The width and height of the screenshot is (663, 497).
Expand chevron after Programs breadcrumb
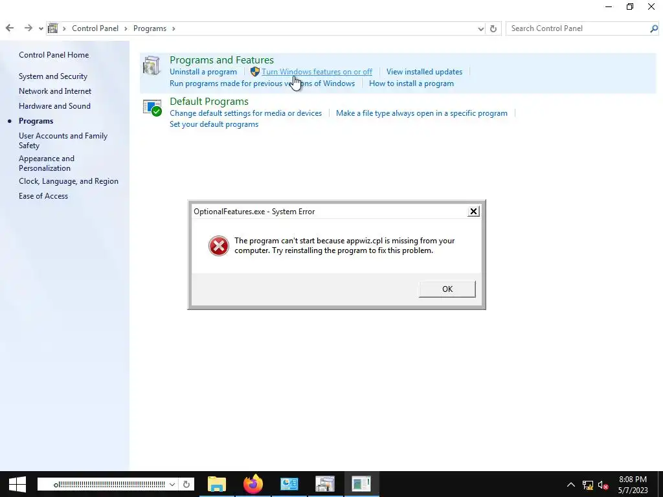pos(174,28)
